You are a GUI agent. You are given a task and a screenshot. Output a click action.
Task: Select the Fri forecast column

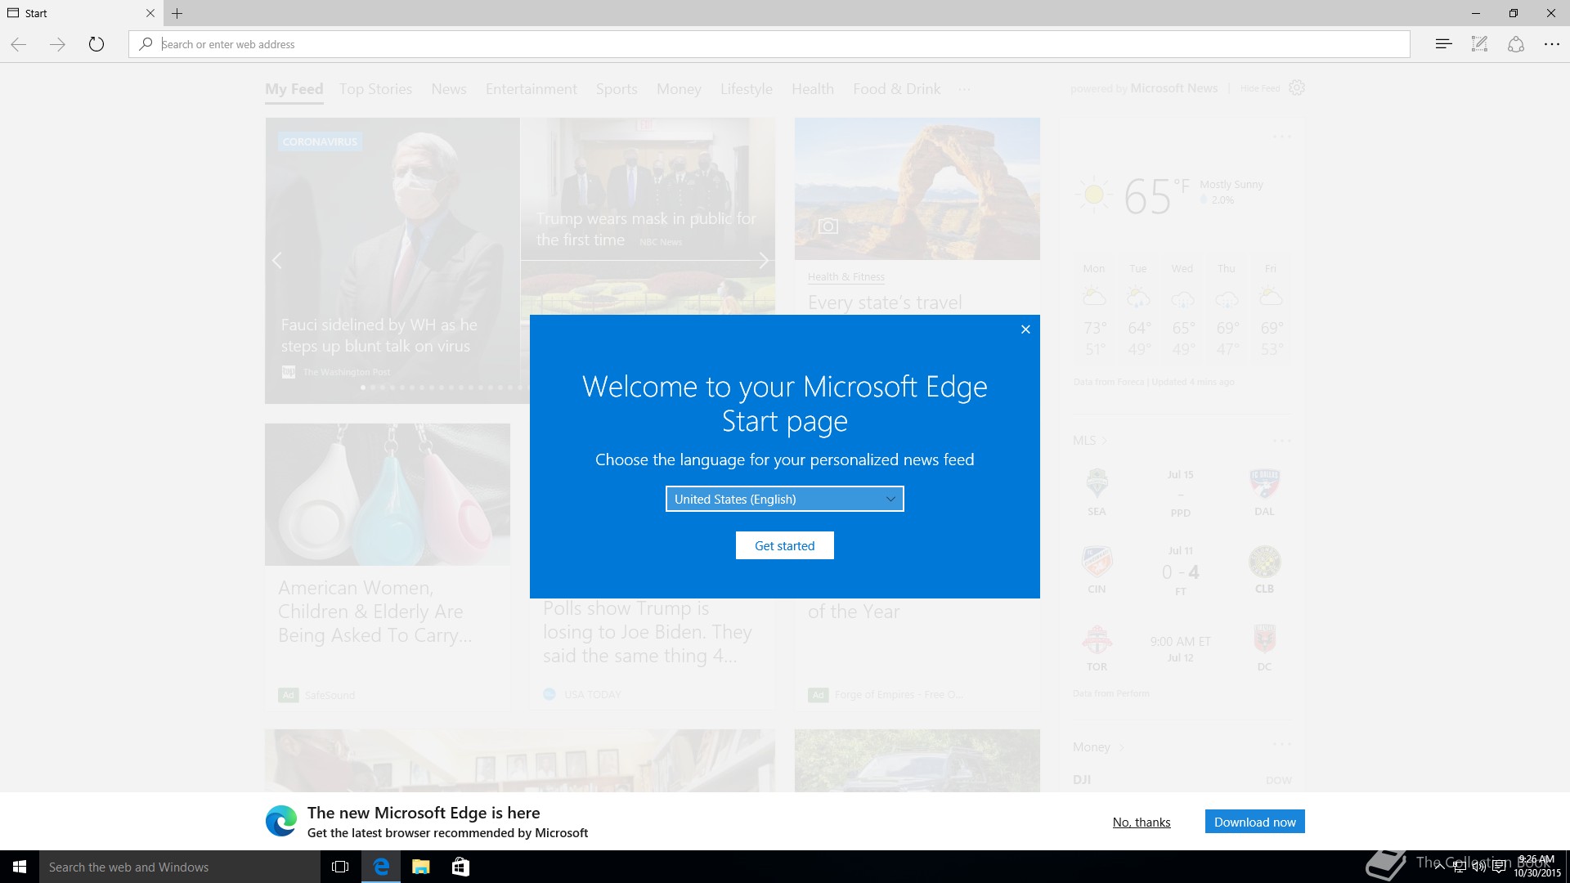[x=1271, y=311]
